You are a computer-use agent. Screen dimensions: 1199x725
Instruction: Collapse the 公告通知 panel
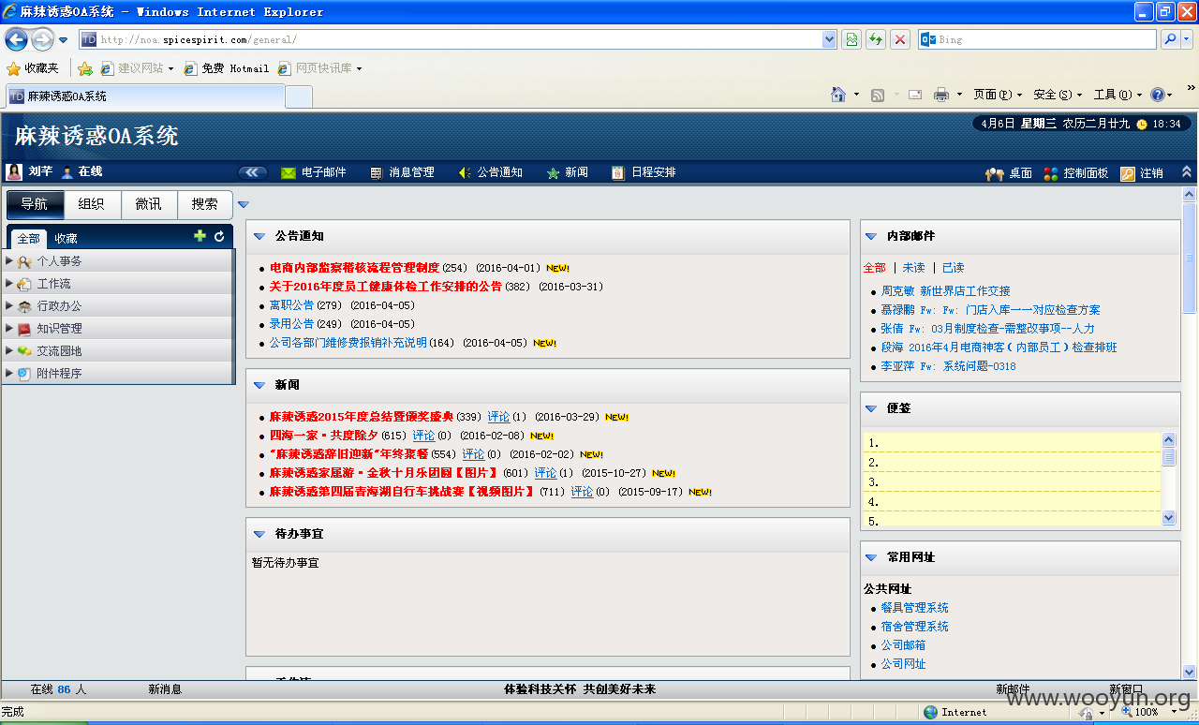click(x=259, y=236)
